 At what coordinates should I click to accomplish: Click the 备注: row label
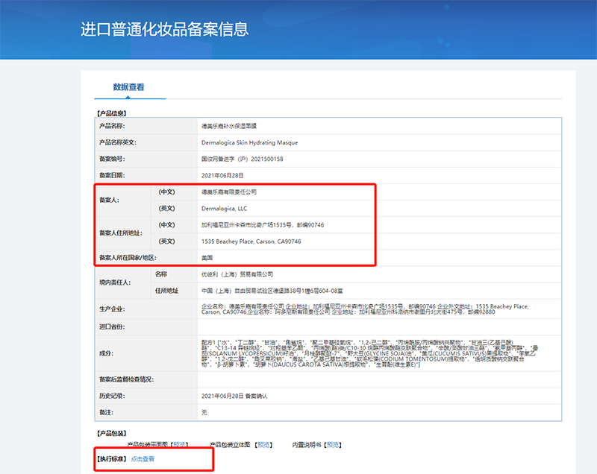[x=106, y=412]
